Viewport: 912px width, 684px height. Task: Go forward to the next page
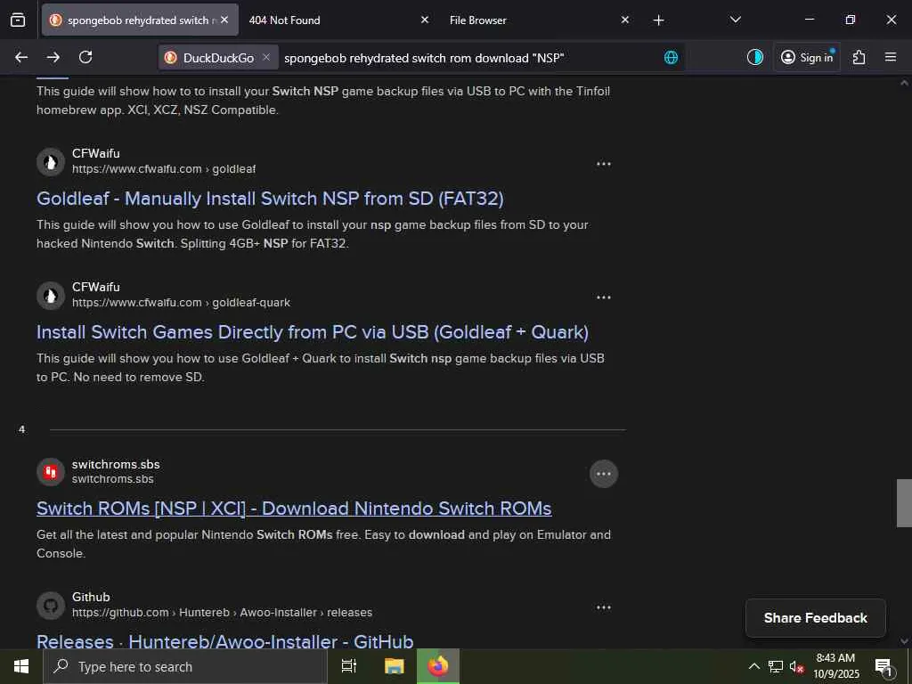[53, 57]
